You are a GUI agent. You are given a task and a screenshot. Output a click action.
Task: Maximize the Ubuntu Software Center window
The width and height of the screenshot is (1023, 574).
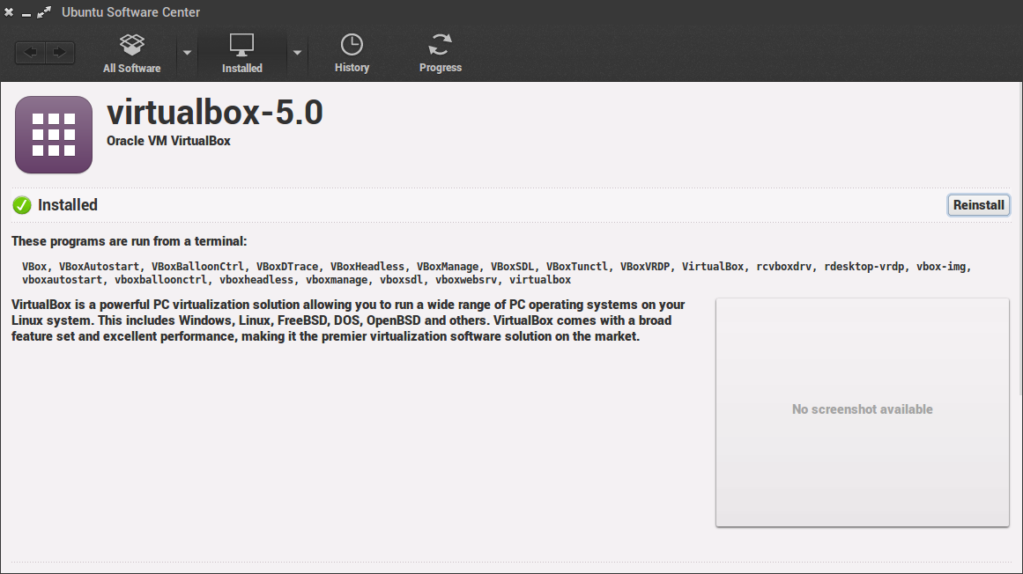point(44,12)
